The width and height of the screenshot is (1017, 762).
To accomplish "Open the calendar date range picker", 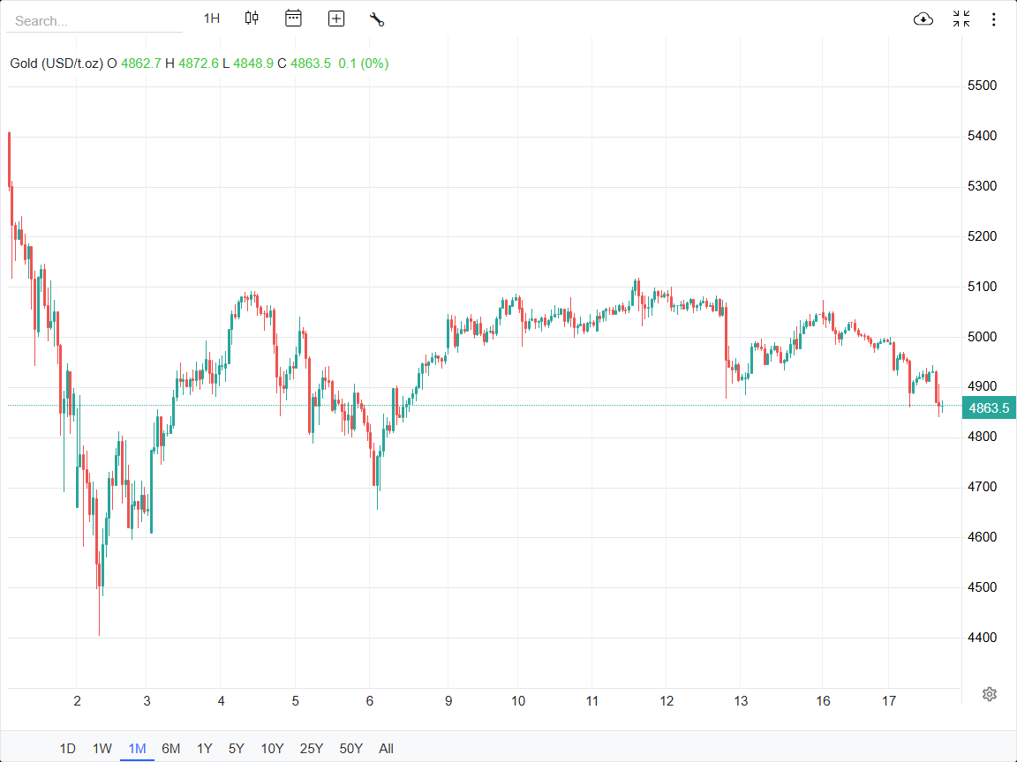I will 293,19.
